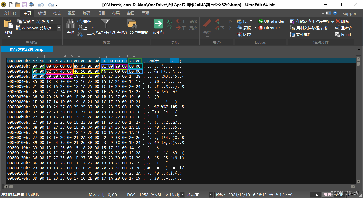The image size is (363, 198).
Task: Click the F... cloud folder item in Extras
Action: pyautogui.click(x=244, y=21)
